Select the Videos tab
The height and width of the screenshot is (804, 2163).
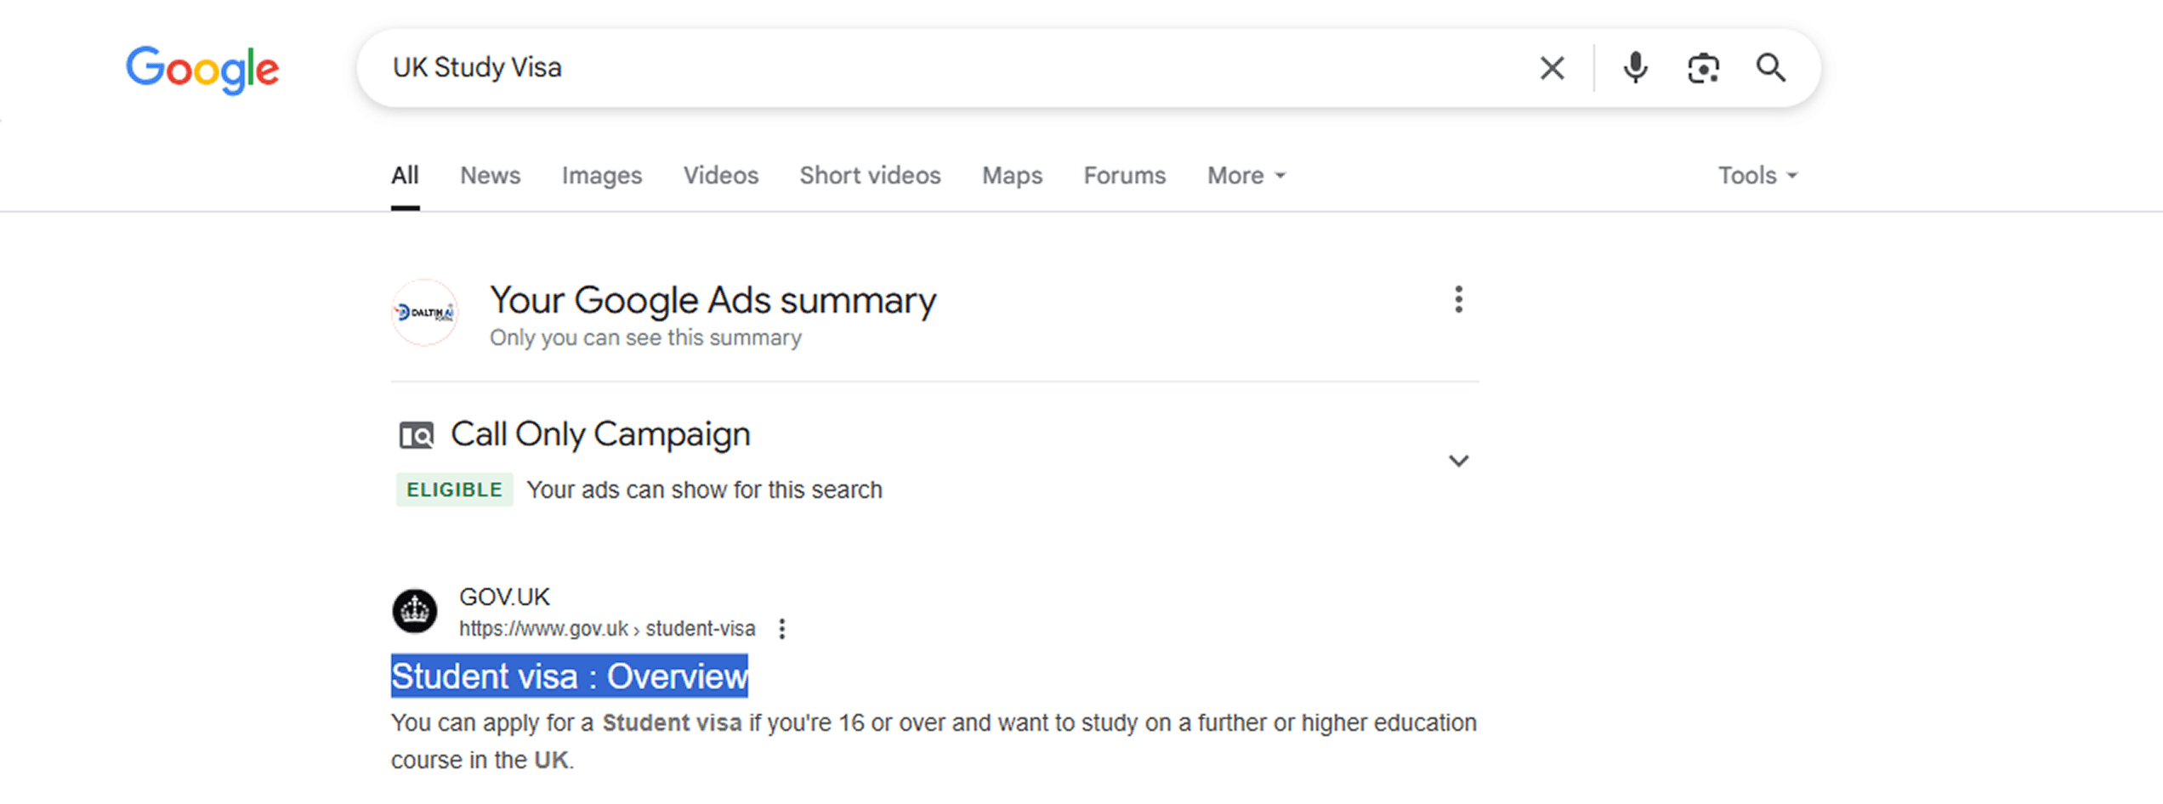coord(720,176)
